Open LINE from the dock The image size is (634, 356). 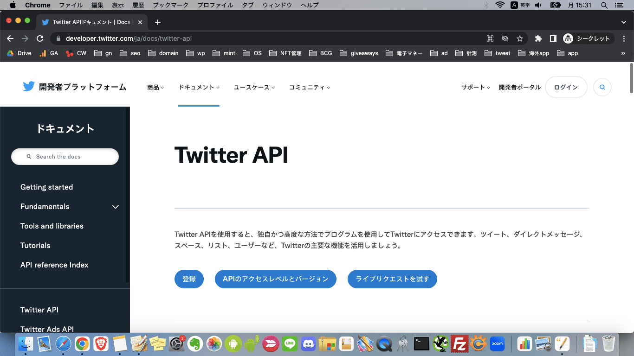tap(290, 343)
